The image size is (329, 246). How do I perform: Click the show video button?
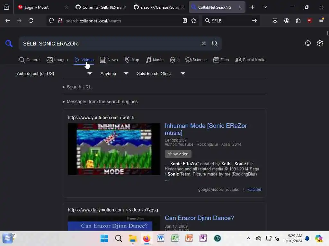[178, 154]
